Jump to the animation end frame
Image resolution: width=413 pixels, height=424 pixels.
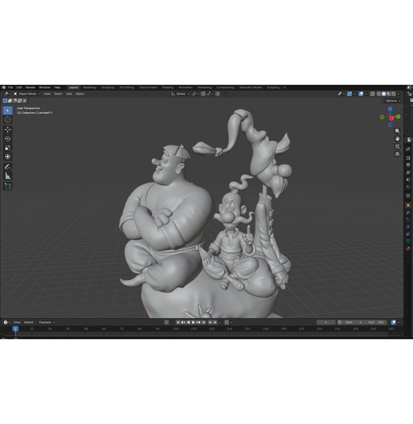(x=204, y=322)
